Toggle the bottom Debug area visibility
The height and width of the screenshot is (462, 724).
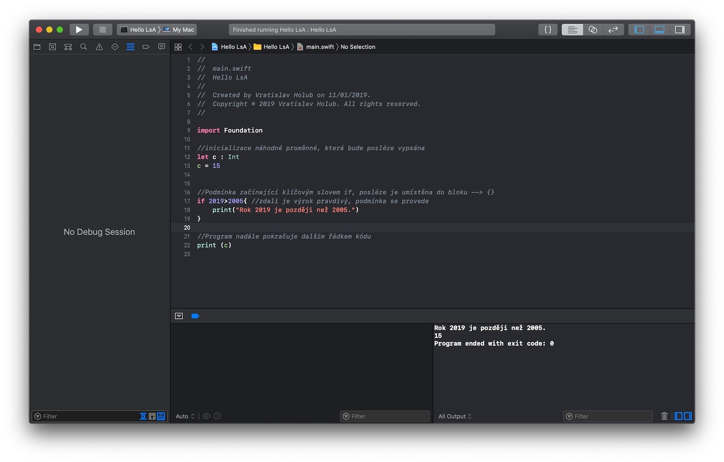coord(659,29)
